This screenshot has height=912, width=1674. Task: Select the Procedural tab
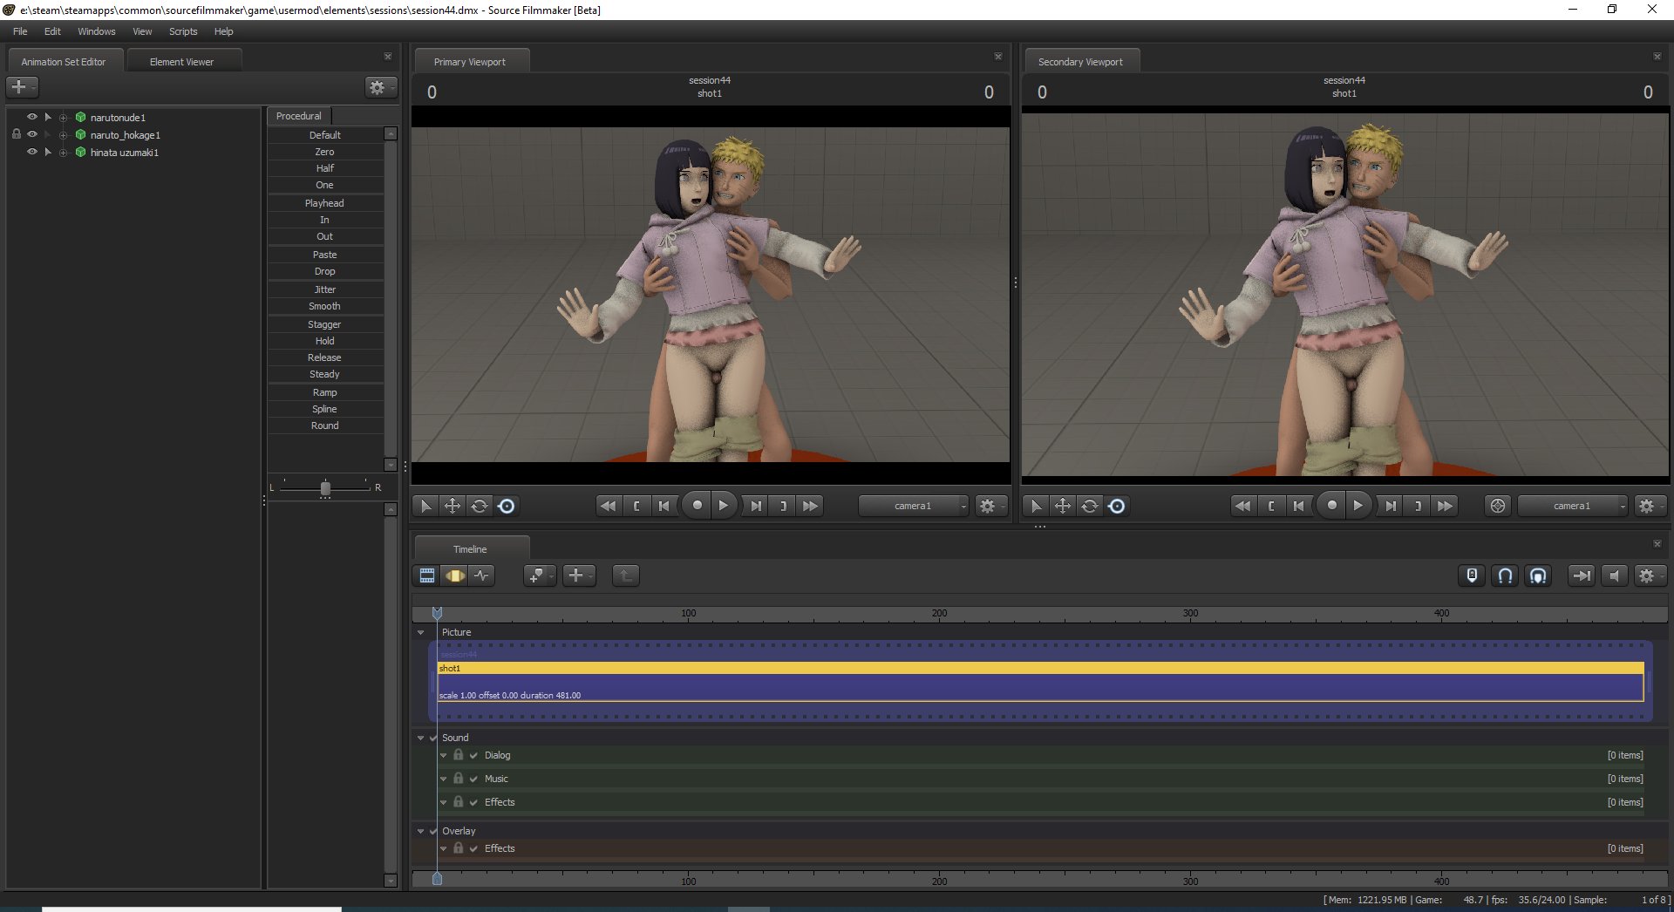pyautogui.click(x=299, y=116)
